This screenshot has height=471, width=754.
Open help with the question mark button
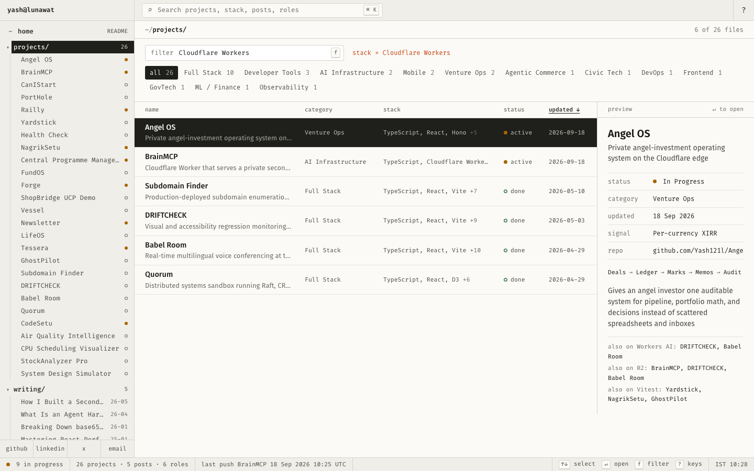(744, 10)
